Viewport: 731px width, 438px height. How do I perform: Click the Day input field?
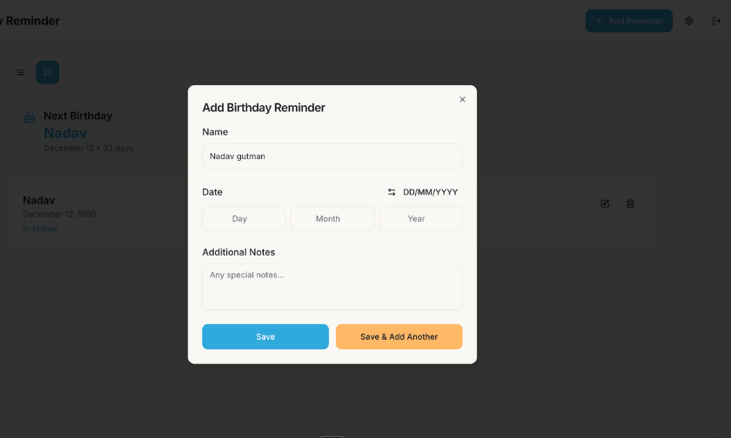click(x=244, y=219)
